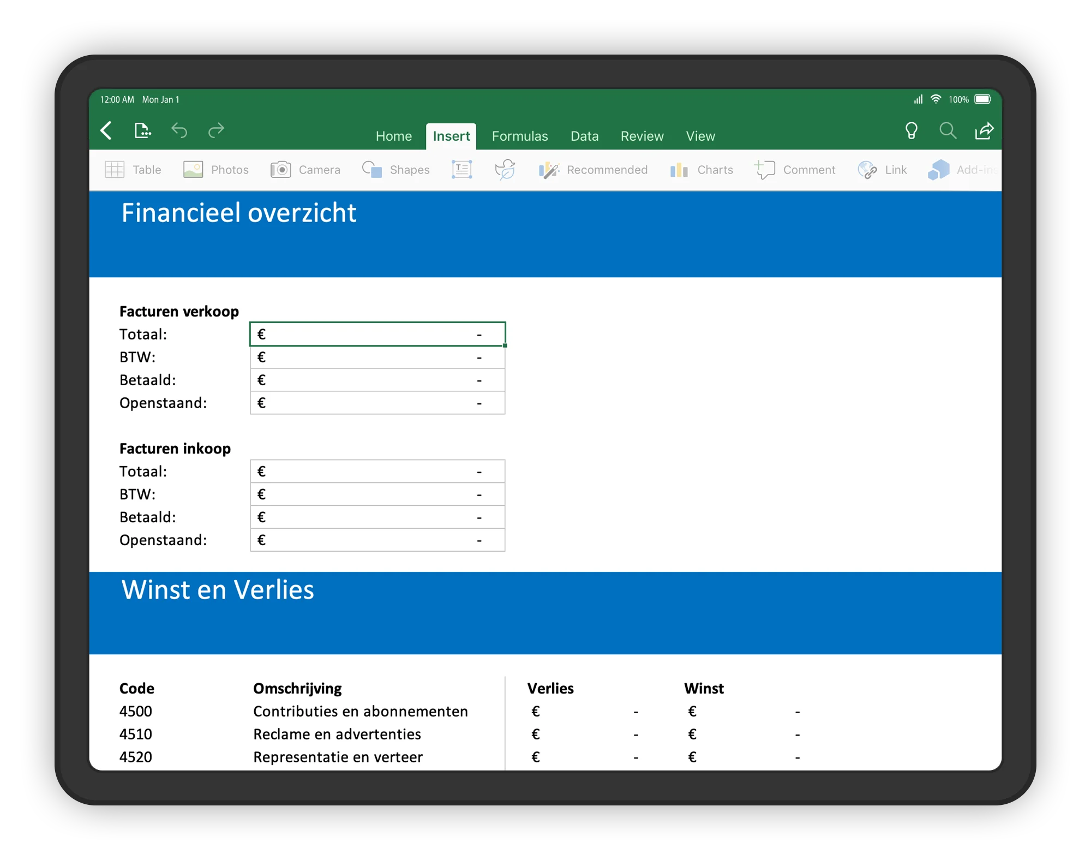This screenshot has height=860, width=1091.
Task: Tap the Wi-Fi status icon
Action: pos(936,99)
